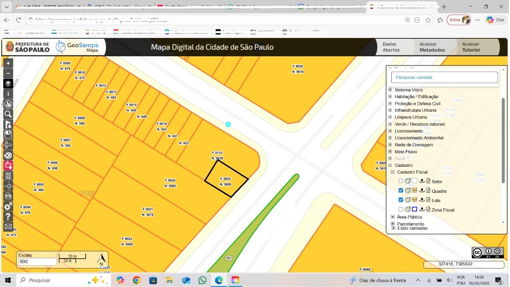This screenshot has width=510, height=287.
Task: Uncheck the Quadra layer checkbox
Action: click(401, 191)
